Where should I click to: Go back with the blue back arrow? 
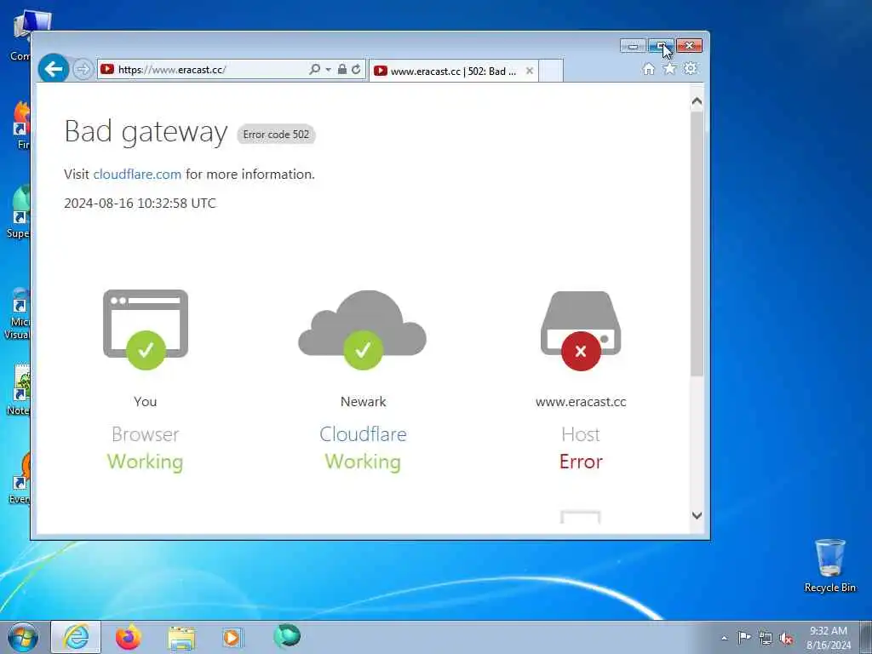tap(54, 69)
